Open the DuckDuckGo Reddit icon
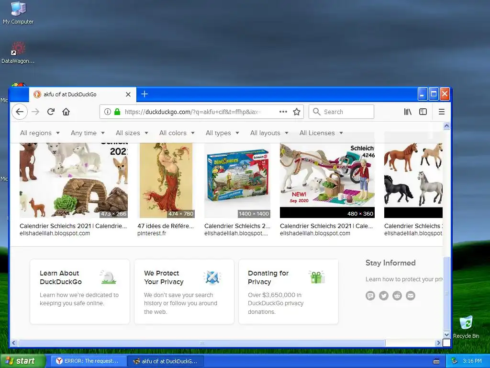Screen dimensions: 490x368 397,295
